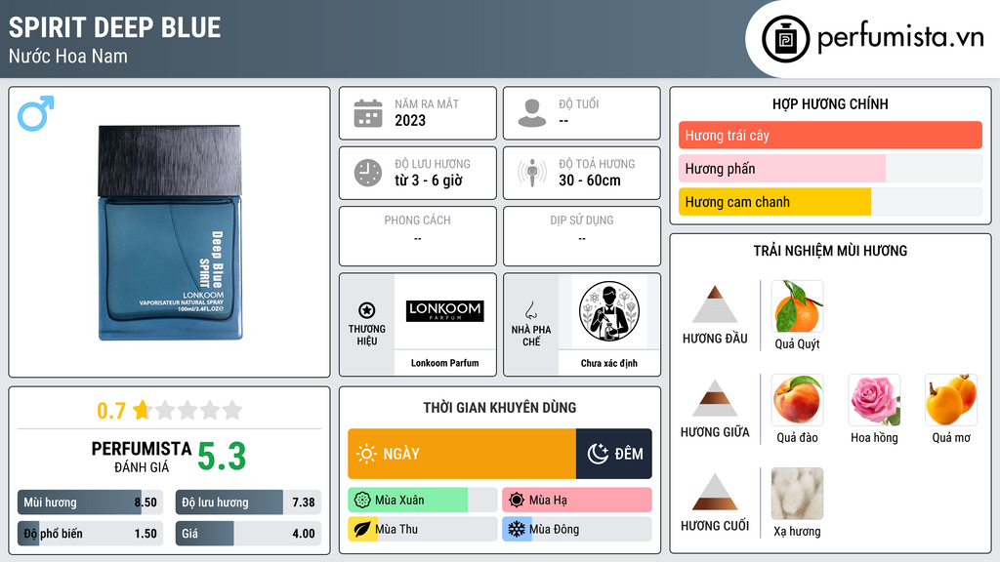Screen dimensions: 1000x562
Task: Click the sun icon for Mùa Hạ
Action: [517, 501]
